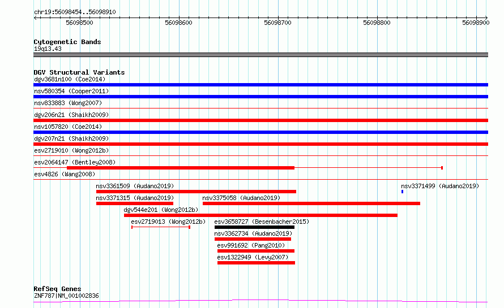Click the ZNF787|NM_001002836 gene label

[66, 296]
